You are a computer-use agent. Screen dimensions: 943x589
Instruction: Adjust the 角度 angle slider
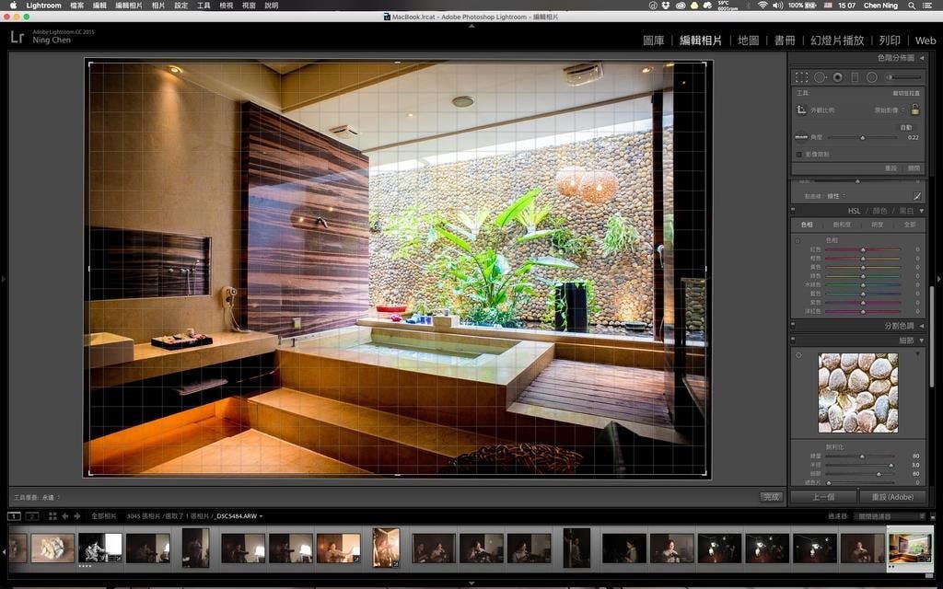pyautogui.click(x=863, y=137)
